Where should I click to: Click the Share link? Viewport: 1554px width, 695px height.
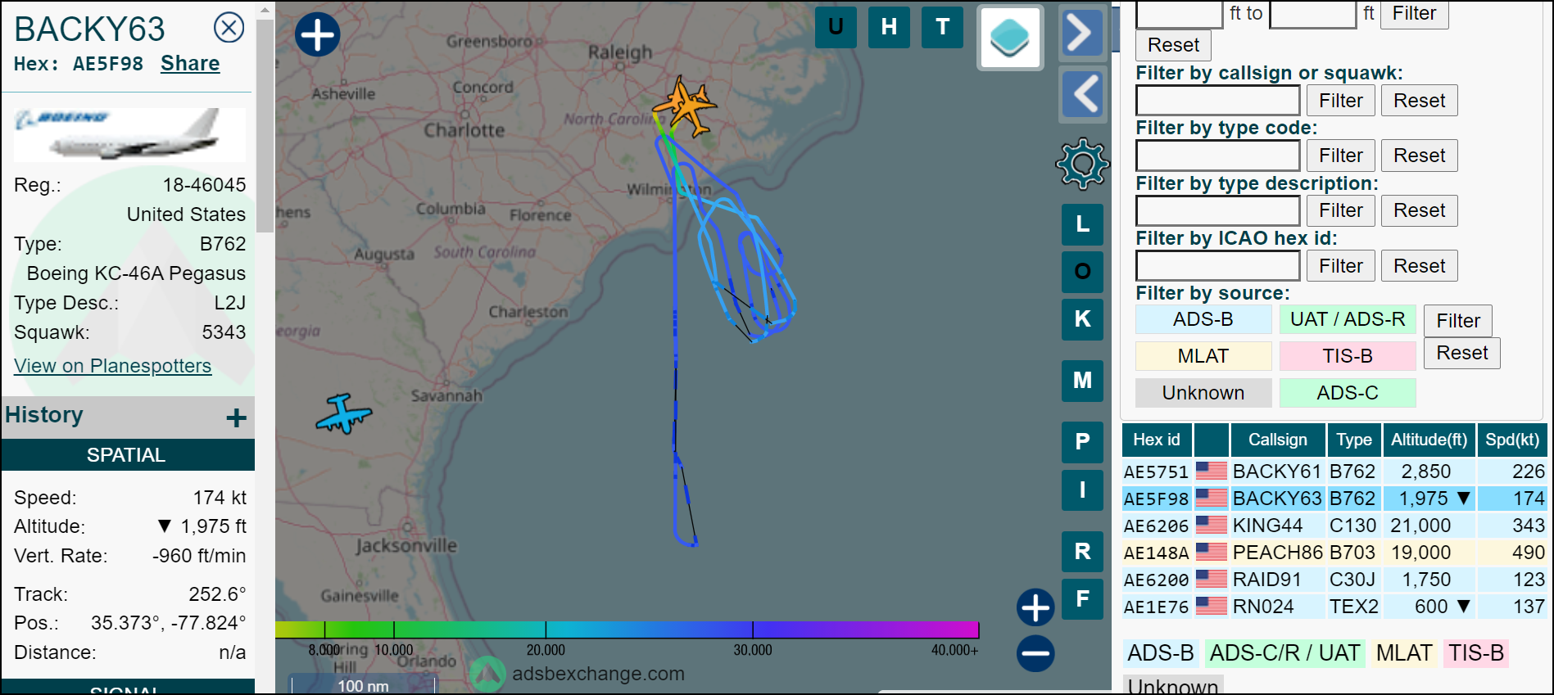tap(190, 64)
